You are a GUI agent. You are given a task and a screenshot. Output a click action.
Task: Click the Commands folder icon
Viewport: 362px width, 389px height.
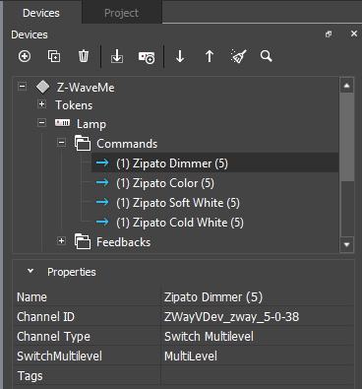(83, 143)
